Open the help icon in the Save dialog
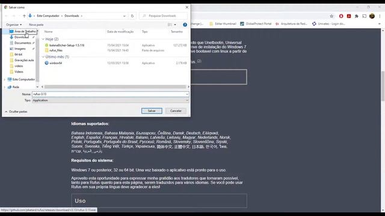The image size is (385, 216). tap(185, 25)
